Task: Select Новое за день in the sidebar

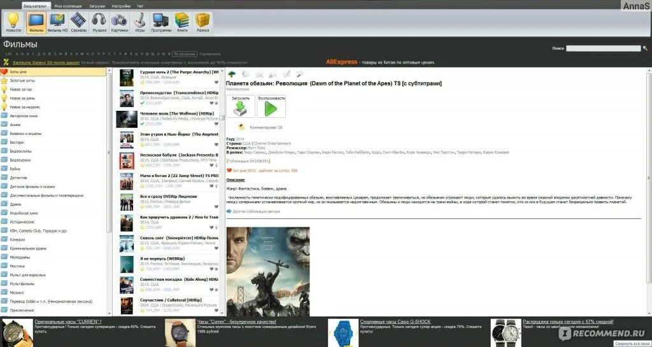Action: pyautogui.click(x=53, y=98)
